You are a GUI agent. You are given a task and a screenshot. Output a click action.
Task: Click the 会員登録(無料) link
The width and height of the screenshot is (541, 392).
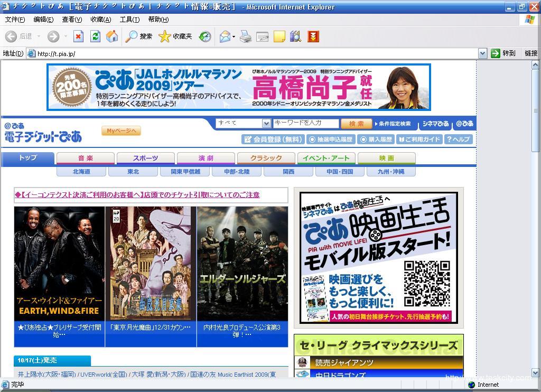pos(273,139)
